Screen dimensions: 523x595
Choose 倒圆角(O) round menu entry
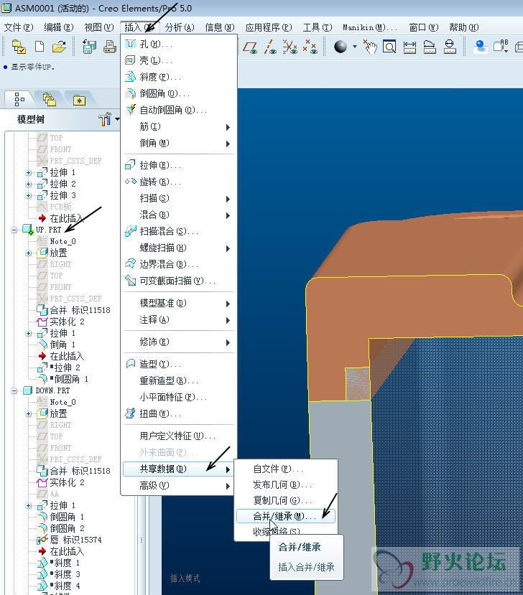[x=179, y=93]
